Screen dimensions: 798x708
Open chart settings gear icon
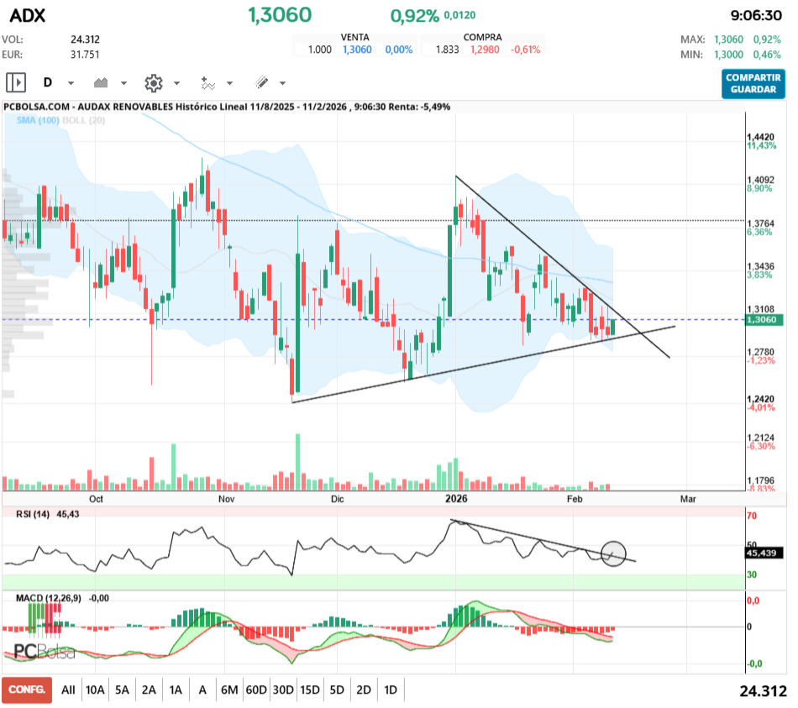(153, 83)
